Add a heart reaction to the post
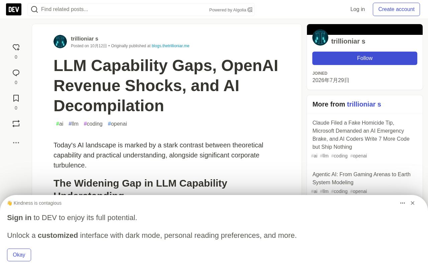 pos(16,48)
